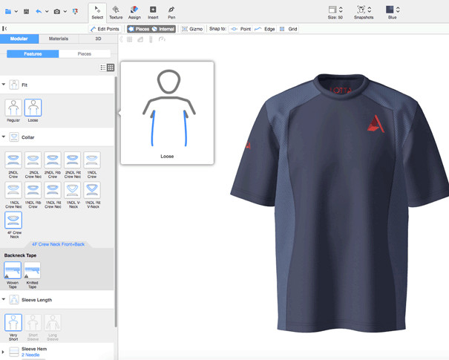Open the Pieces sub-tab

point(85,54)
